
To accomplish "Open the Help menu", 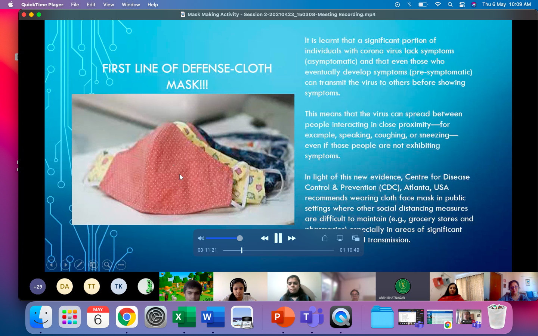I will pyautogui.click(x=152, y=4).
